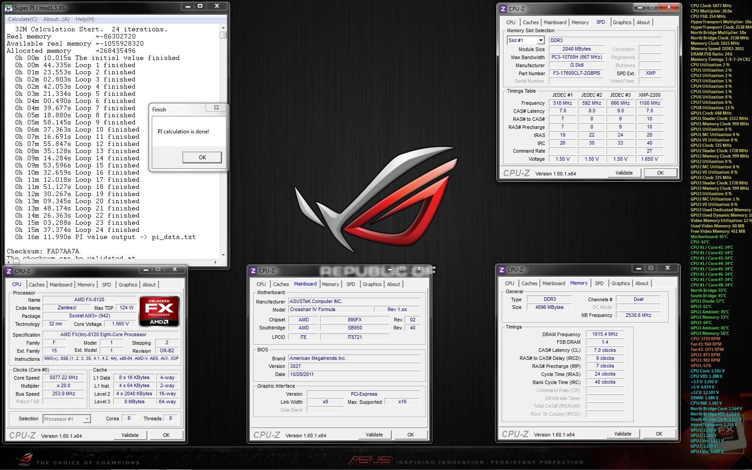Open Help menu in Super PI
The image size is (752, 470).
85,19
